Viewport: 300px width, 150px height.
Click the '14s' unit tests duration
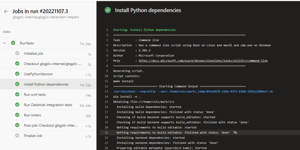88,95
